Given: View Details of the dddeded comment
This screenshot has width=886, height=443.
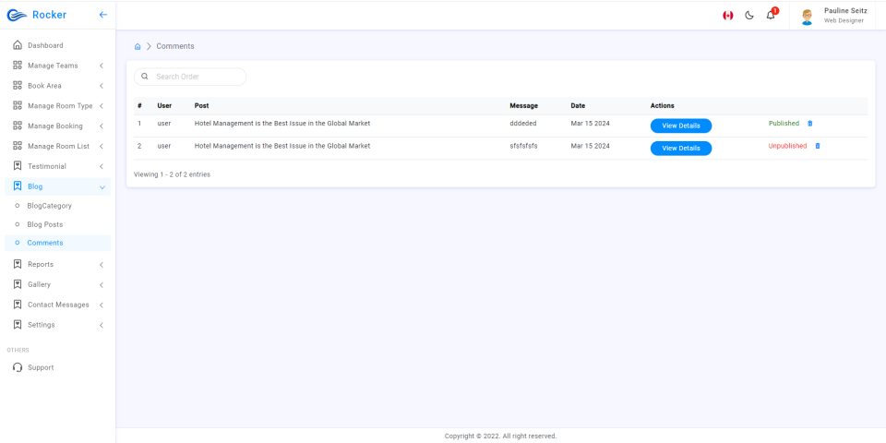Looking at the screenshot, I should [x=681, y=126].
